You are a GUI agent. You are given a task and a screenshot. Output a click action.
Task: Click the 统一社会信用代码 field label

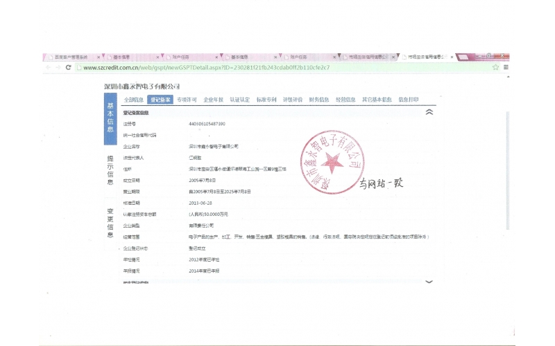click(x=140, y=135)
